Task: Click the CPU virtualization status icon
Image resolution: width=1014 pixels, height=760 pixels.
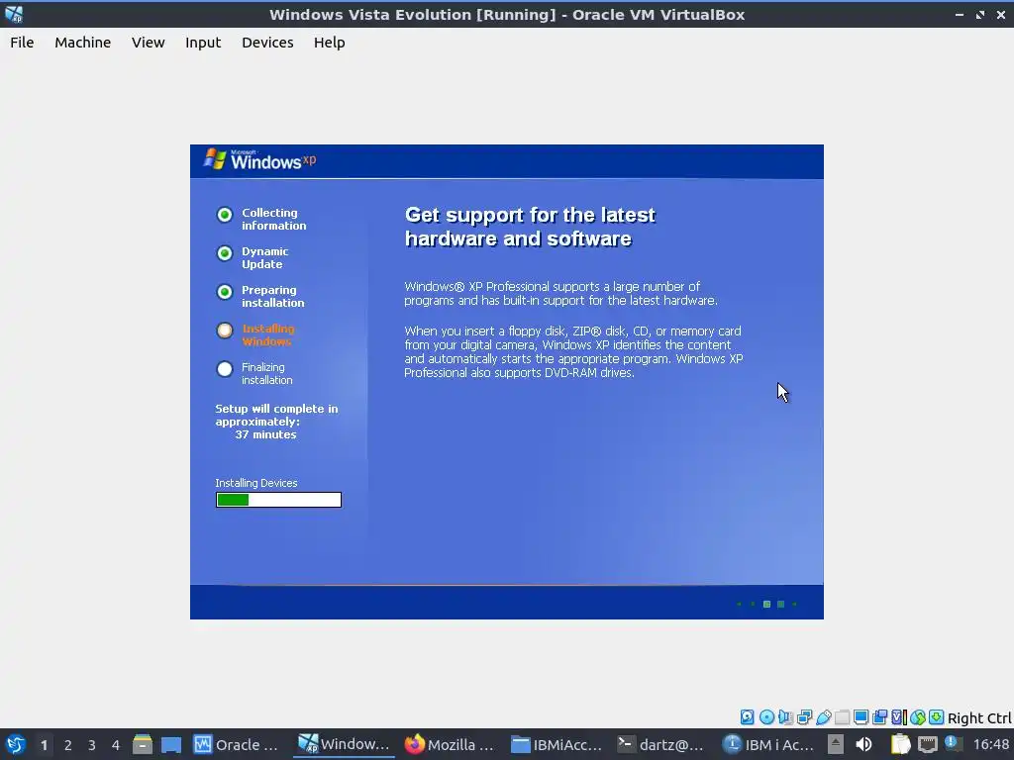Action: [899, 716]
